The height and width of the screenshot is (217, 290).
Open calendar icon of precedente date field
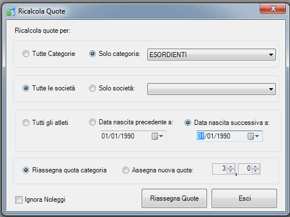point(155,136)
